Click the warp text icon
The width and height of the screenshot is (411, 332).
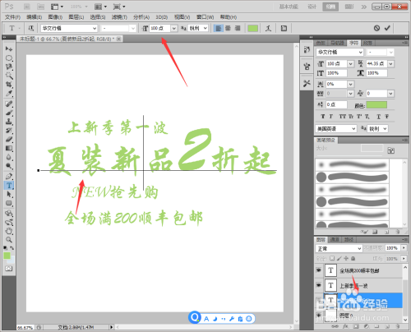click(x=268, y=28)
